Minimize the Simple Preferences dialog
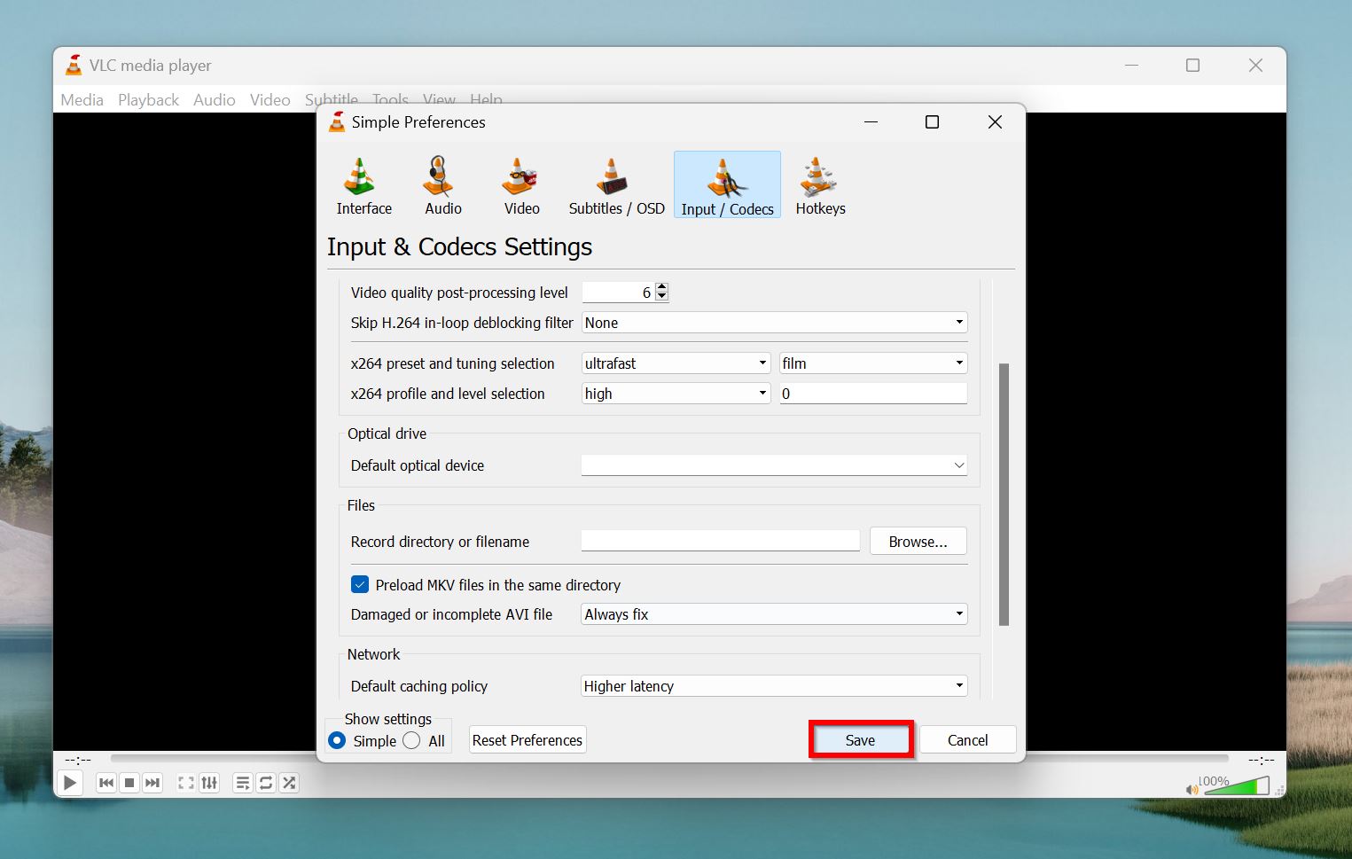The image size is (1352, 859). click(x=871, y=122)
